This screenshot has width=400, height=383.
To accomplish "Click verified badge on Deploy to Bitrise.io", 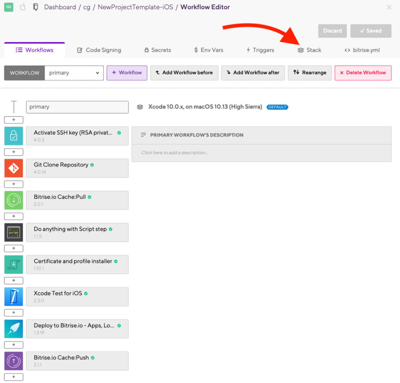I will (x=119, y=326).
